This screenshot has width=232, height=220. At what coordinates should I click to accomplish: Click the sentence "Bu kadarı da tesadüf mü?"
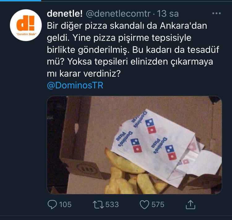tap(173, 50)
